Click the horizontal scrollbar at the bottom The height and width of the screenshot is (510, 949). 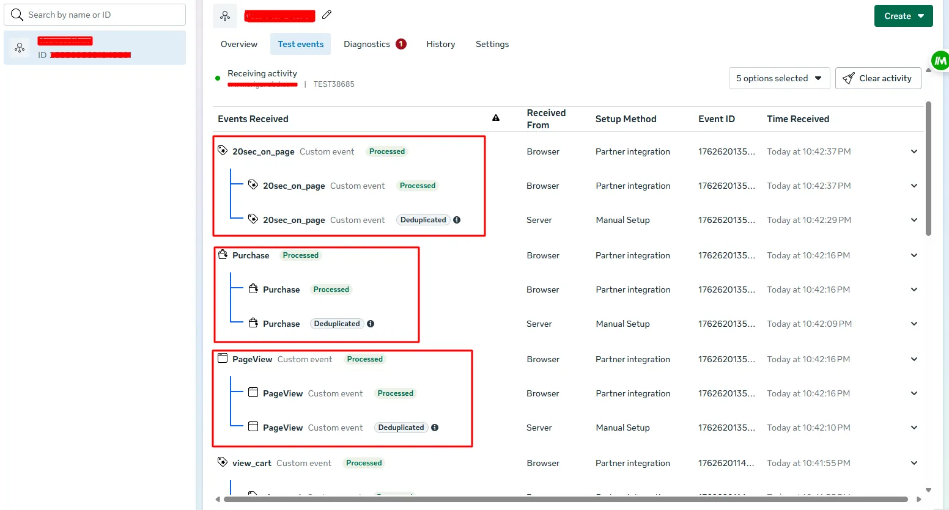coord(565,499)
